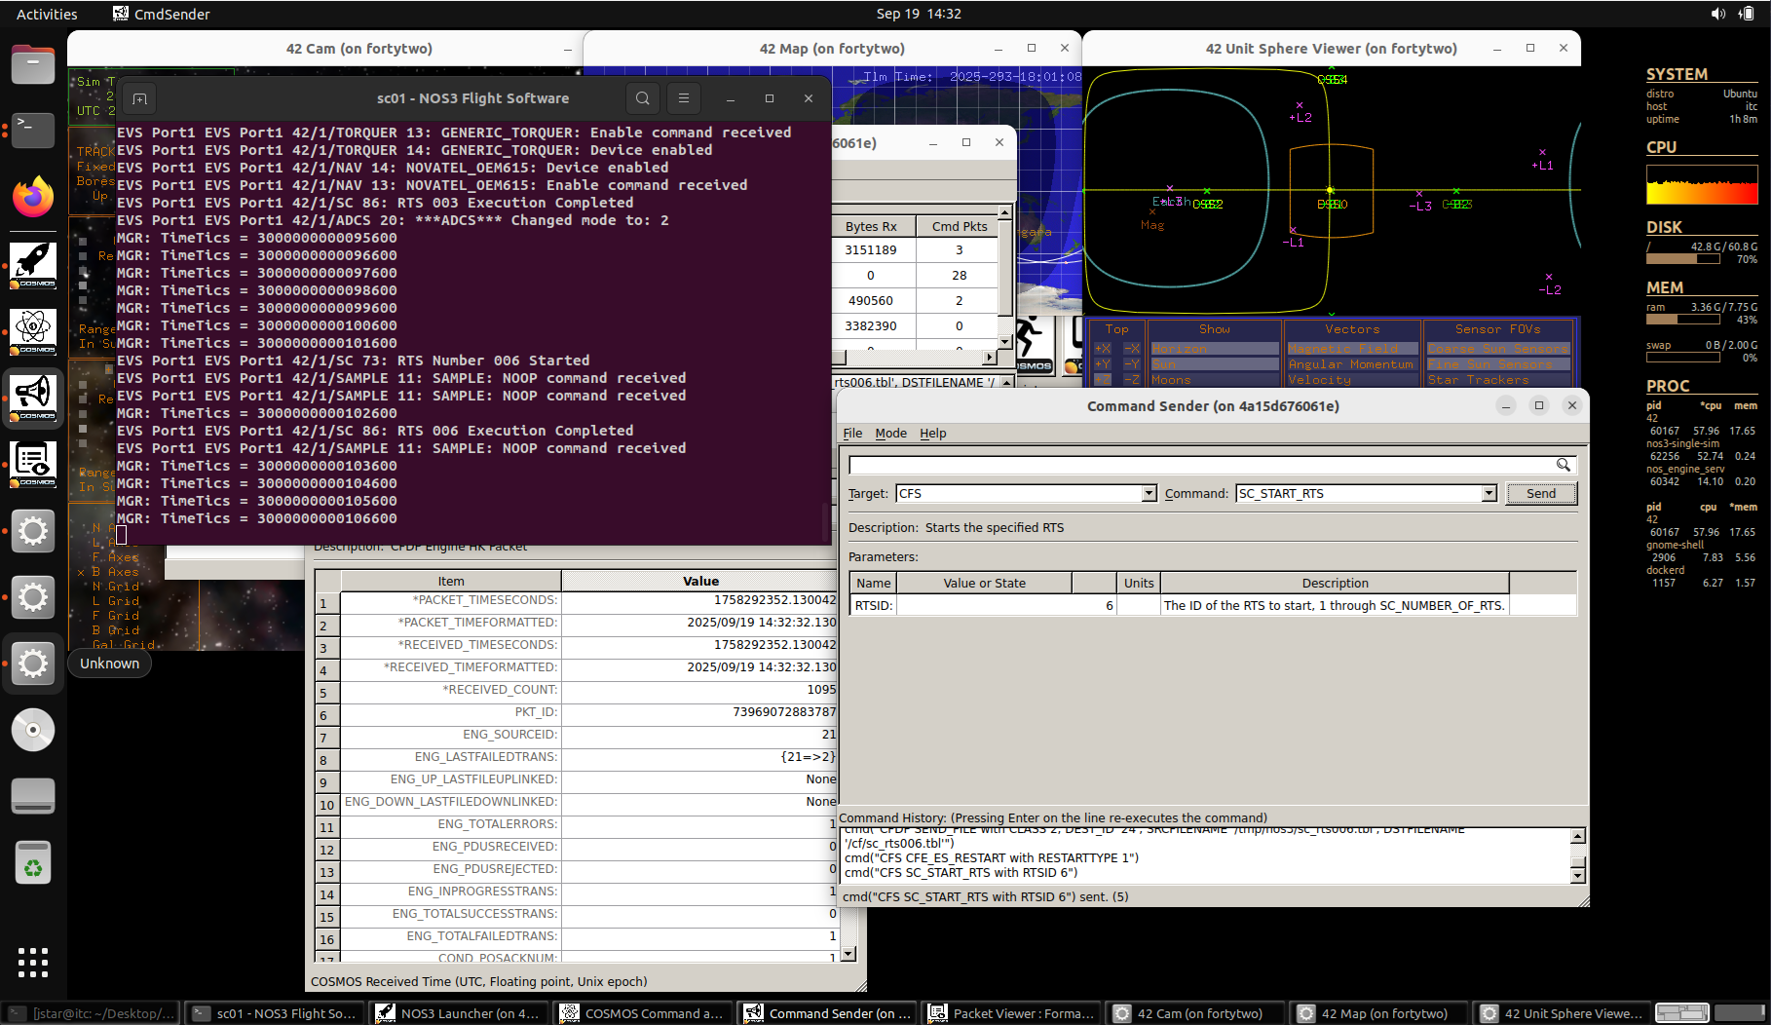This screenshot has height=1025, width=1771.
Task: Open the COSMOS megaphone Command Sender dock icon
Action: tap(33, 398)
